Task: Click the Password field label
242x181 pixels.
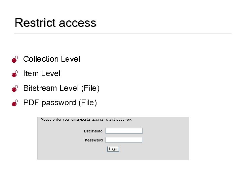Action: (x=94, y=140)
